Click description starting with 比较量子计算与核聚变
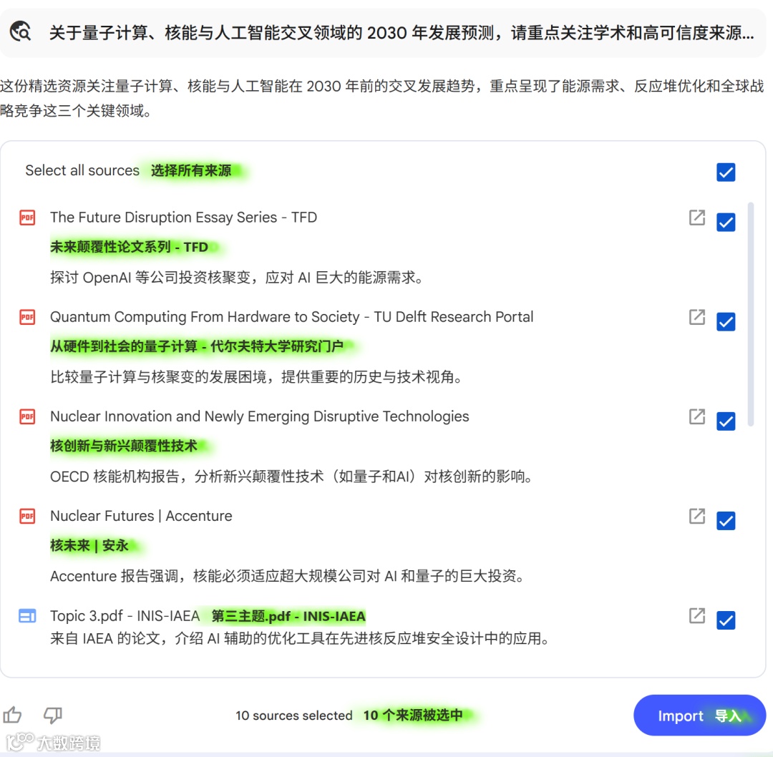The image size is (773, 757). coord(256,377)
